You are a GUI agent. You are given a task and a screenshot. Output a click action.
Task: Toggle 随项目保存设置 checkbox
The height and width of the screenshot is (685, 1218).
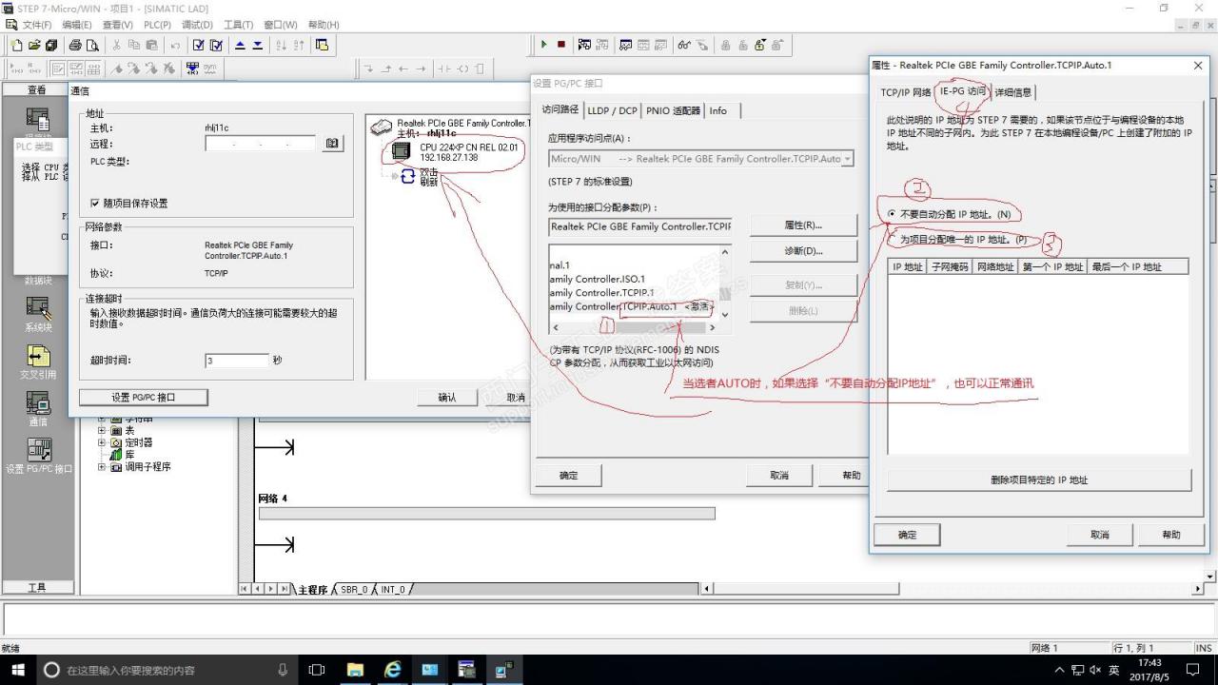click(94, 204)
